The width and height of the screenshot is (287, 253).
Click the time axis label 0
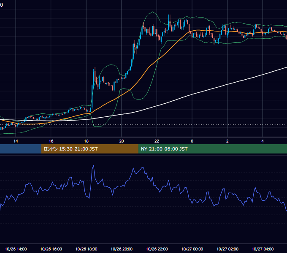pos(192,141)
